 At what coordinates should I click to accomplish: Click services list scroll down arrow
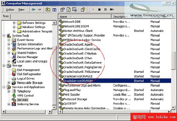click(173, 107)
